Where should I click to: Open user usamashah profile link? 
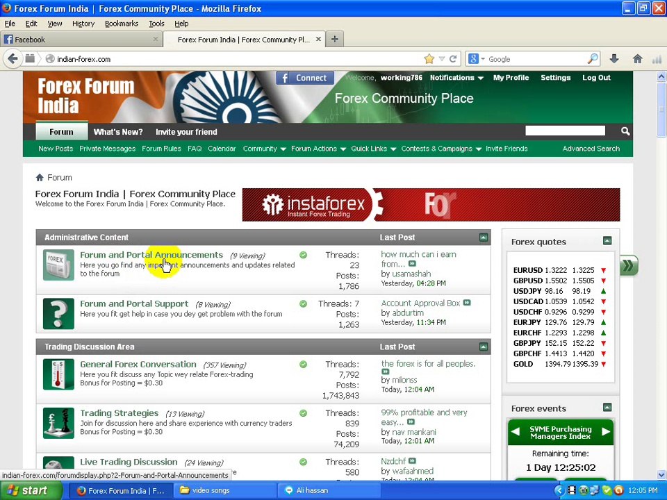coord(411,274)
